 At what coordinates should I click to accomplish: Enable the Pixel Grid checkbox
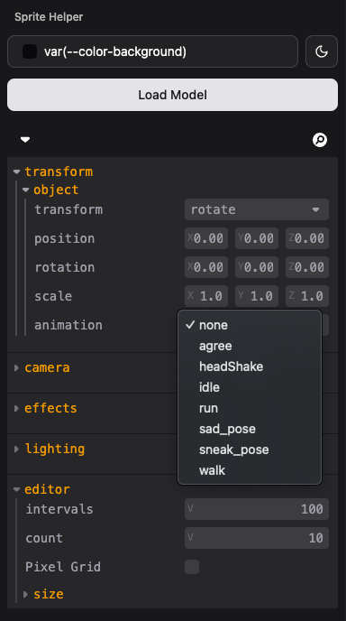[192, 567]
